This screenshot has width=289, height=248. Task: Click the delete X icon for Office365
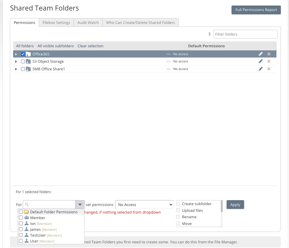point(269,54)
